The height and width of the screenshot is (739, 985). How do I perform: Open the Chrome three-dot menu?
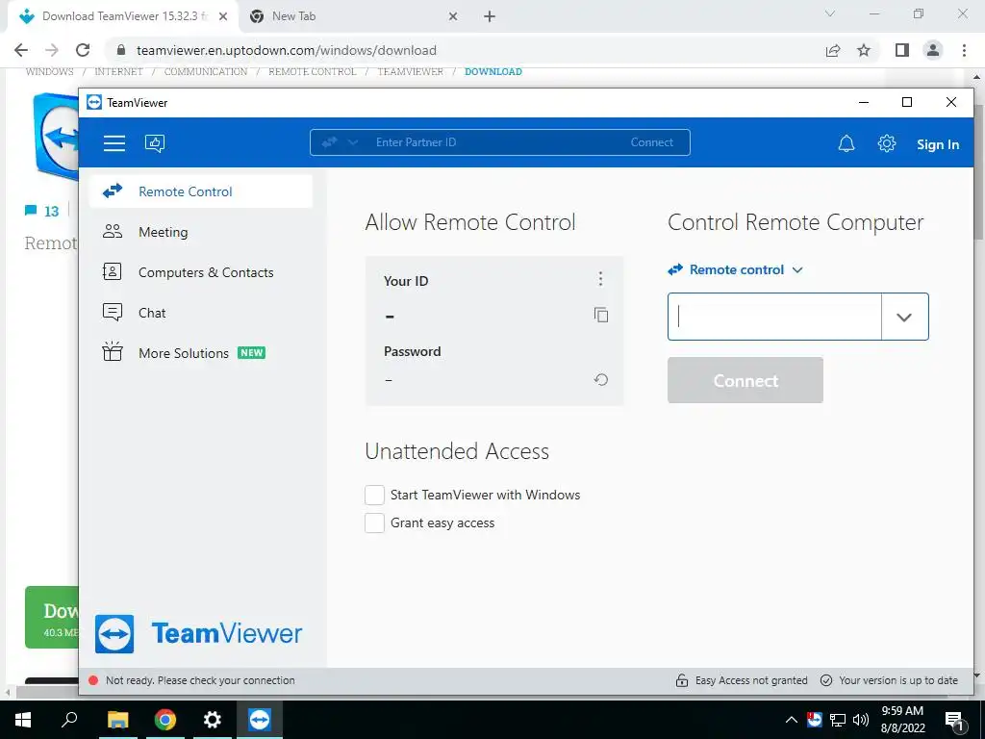[964, 50]
